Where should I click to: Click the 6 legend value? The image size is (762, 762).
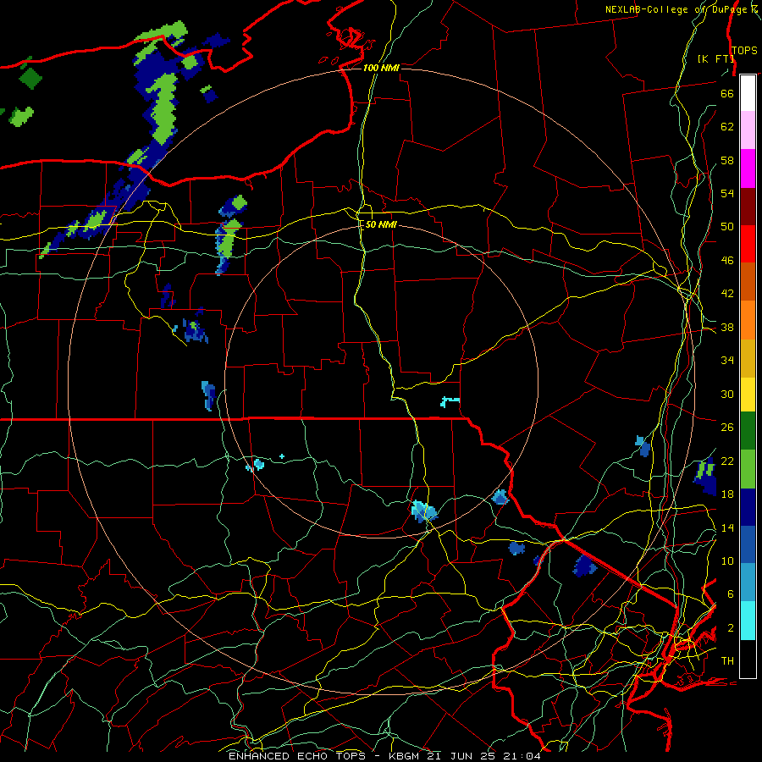[731, 594]
